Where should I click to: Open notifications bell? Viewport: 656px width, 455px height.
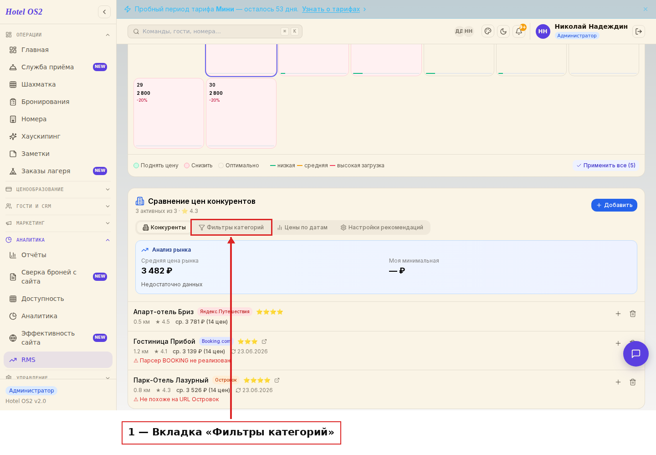519,31
